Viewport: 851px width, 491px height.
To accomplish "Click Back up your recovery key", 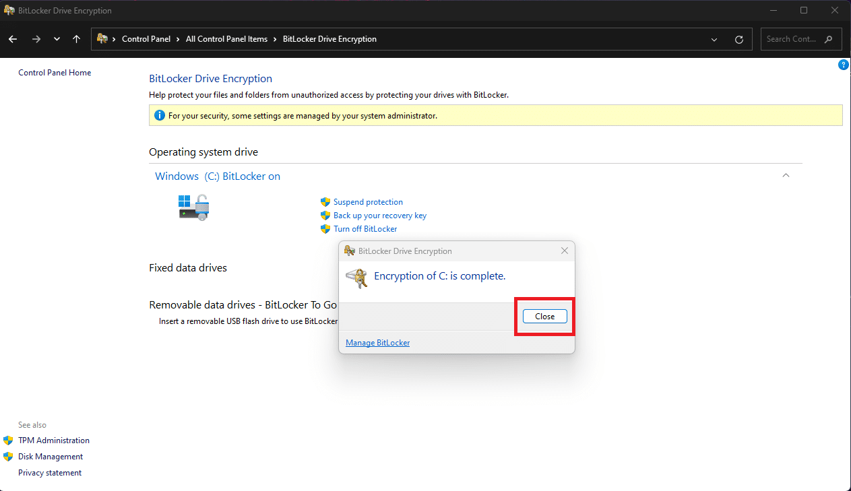I will coord(380,216).
